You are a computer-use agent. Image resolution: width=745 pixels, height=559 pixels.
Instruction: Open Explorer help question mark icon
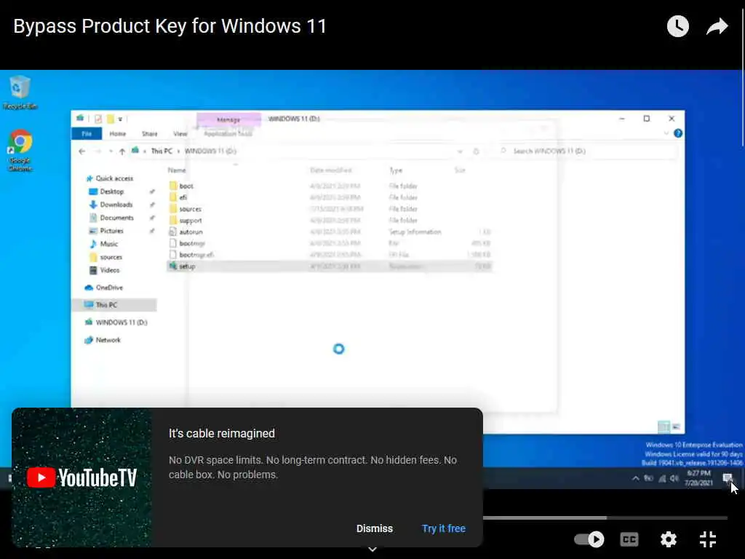678,134
